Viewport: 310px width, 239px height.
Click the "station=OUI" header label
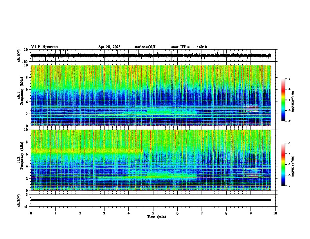coord(145,47)
